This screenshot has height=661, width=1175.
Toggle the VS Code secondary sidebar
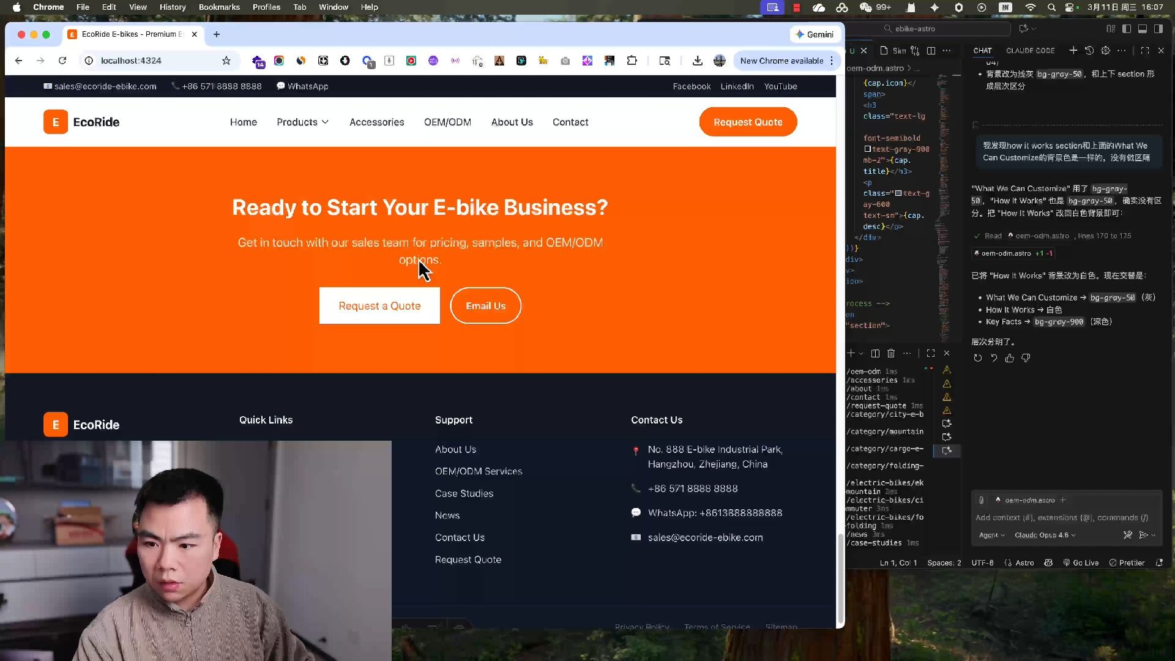point(1158,29)
